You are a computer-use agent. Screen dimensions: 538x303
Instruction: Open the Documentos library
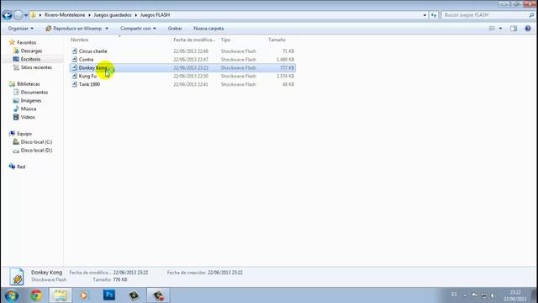click(34, 92)
